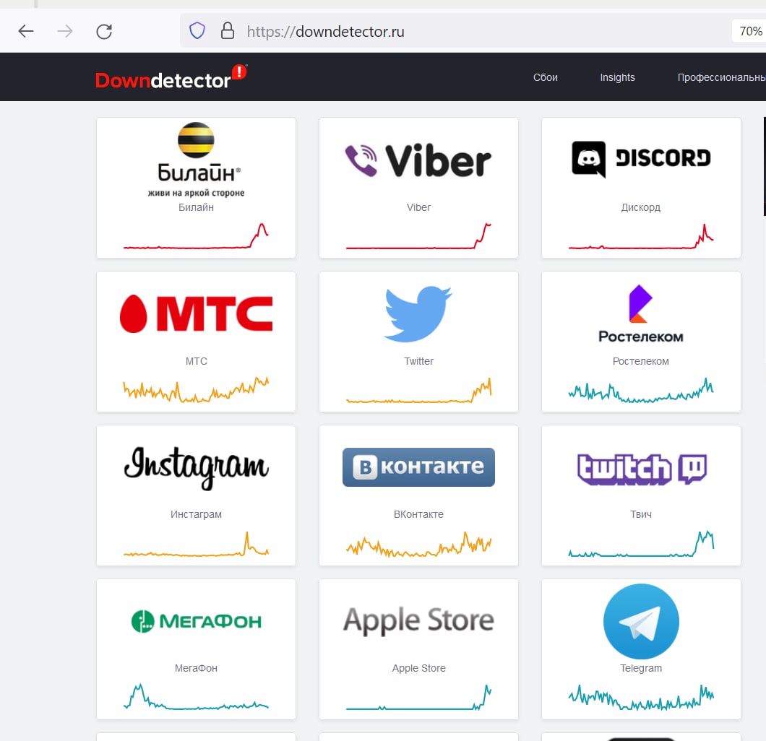Open the tracking protection shield icon

click(197, 31)
